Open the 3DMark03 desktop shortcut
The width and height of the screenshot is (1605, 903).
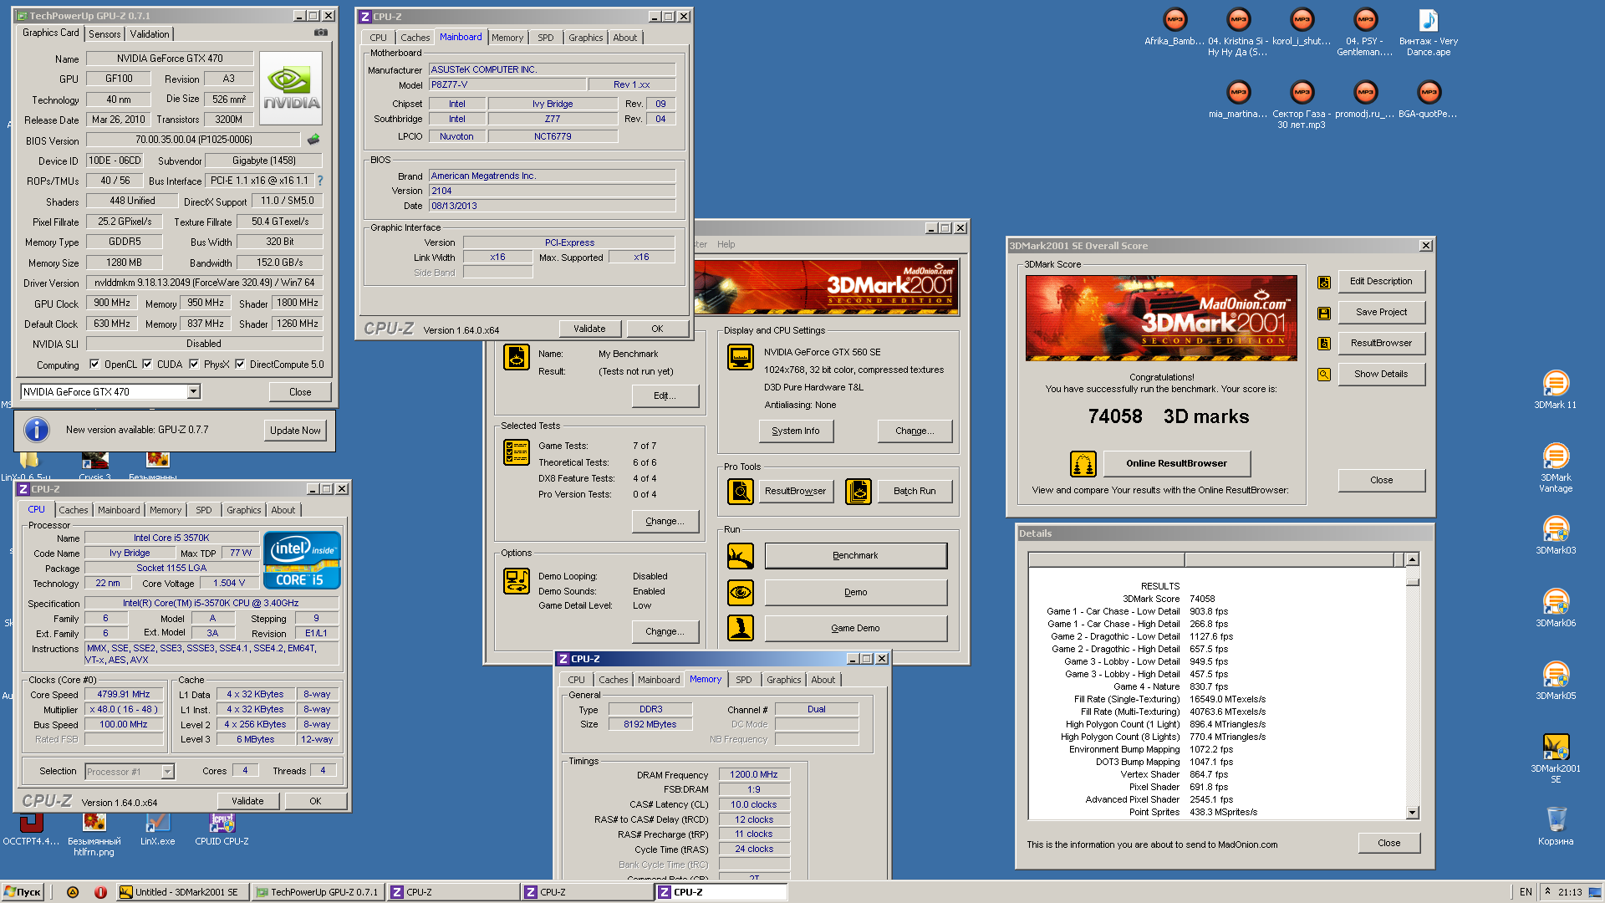tap(1555, 534)
